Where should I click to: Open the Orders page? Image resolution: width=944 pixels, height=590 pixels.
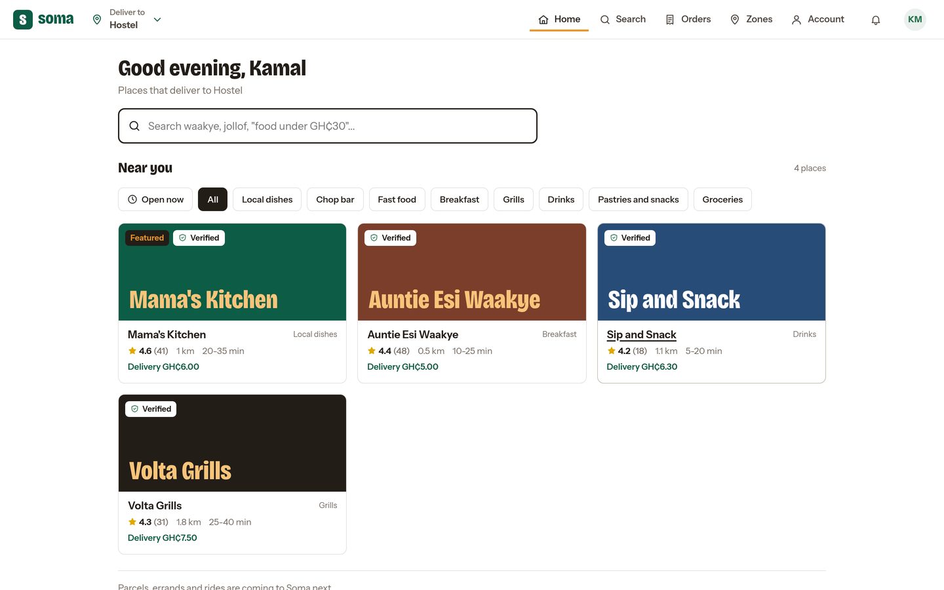click(688, 20)
